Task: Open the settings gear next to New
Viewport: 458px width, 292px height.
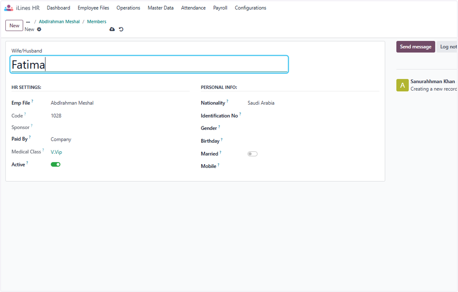Action: point(39,29)
